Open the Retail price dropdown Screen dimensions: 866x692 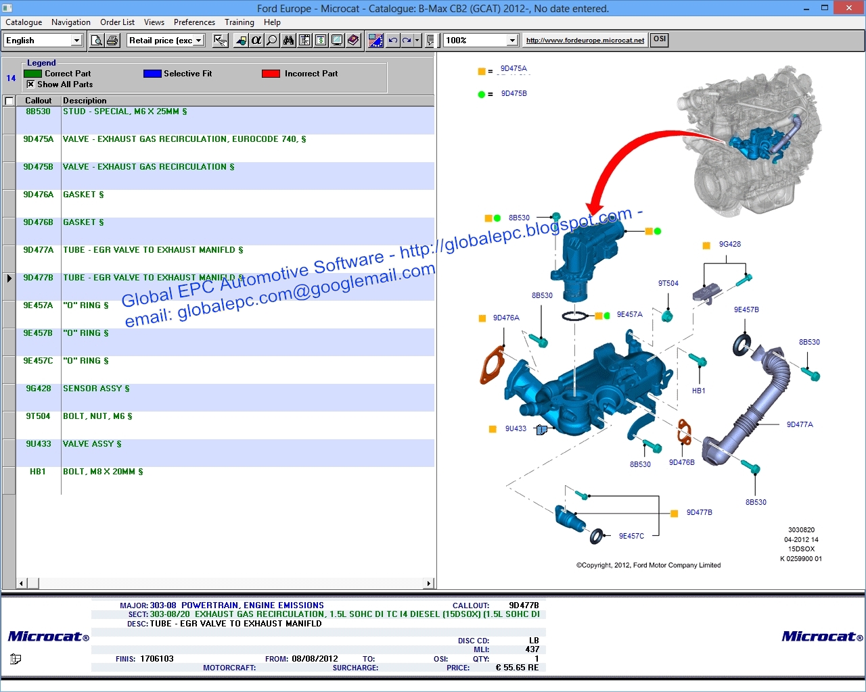(198, 40)
